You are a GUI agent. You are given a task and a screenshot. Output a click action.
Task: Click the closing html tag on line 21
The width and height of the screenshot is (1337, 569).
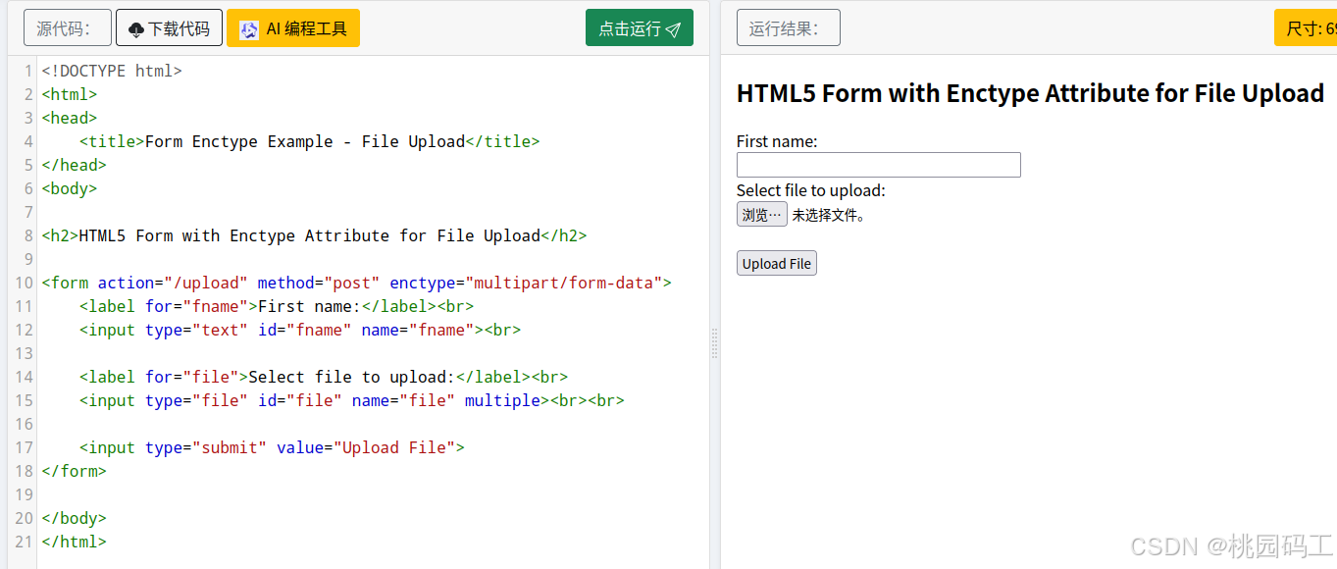point(74,542)
